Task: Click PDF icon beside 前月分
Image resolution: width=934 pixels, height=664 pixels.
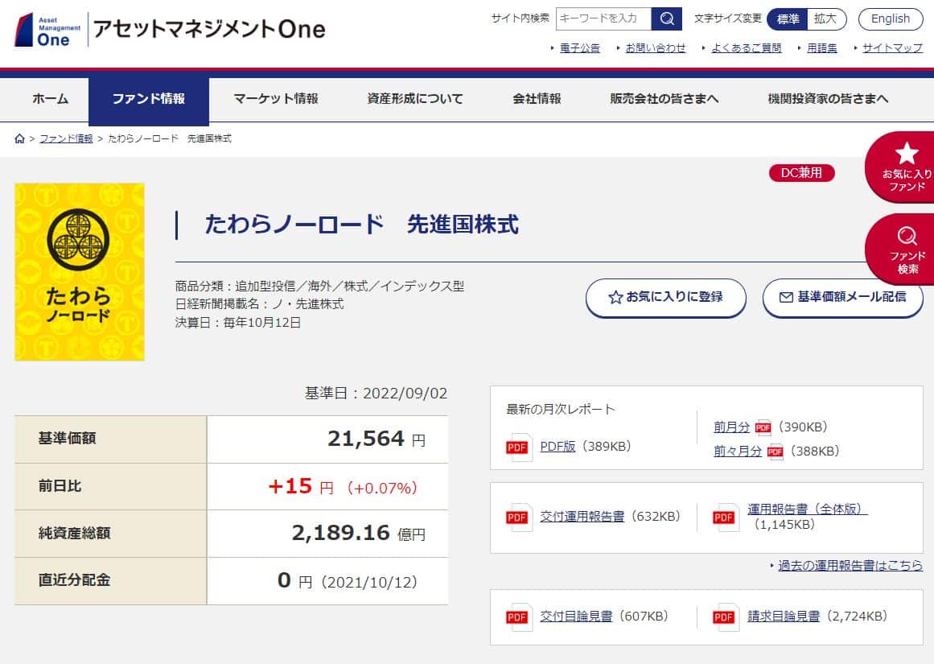Action: click(763, 427)
